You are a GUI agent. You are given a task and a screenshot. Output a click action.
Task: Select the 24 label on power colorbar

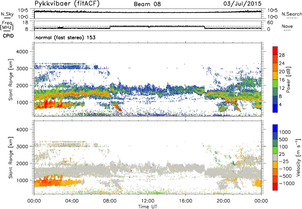tap(282, 63)
